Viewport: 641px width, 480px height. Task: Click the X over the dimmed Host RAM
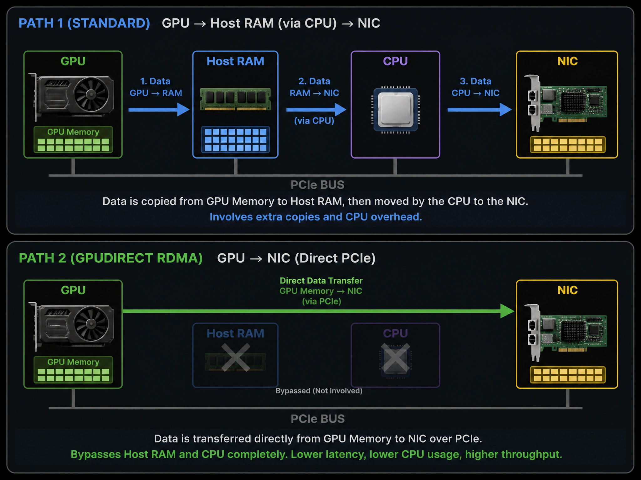[236, 357]
